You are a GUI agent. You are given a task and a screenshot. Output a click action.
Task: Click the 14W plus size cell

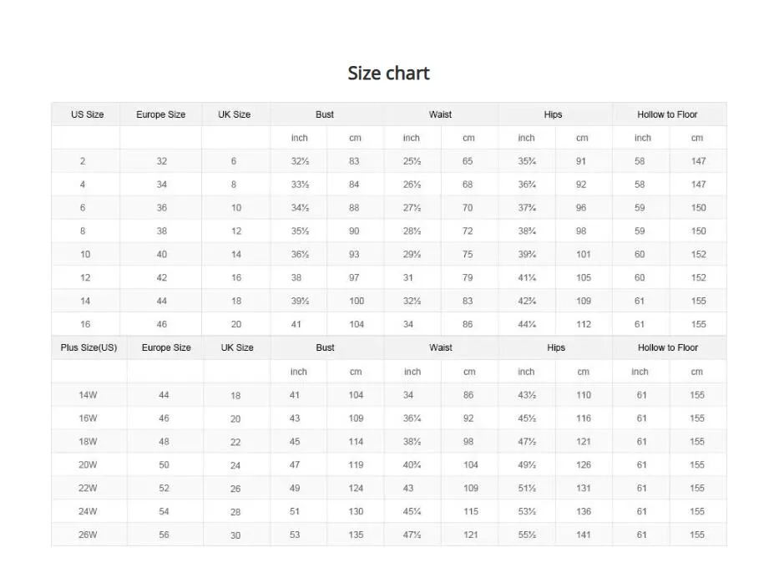88,395
